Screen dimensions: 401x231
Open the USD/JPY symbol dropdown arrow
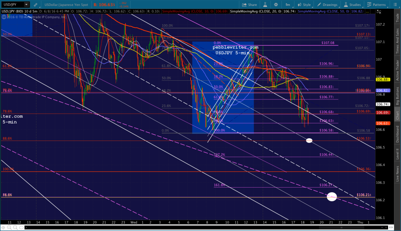pos(26,5)
